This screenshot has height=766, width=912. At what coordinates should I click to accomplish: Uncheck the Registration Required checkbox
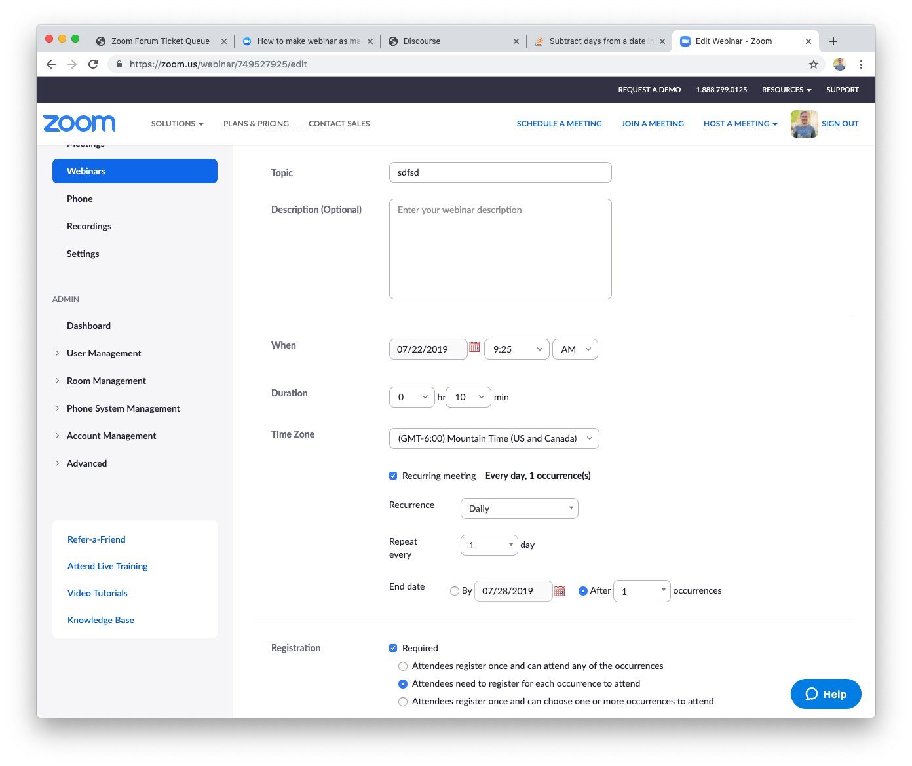click(x=393, y=648)
